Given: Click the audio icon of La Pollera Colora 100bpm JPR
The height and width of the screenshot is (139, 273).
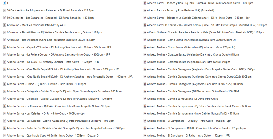Looking at the screenshot, I should (5, 54).
